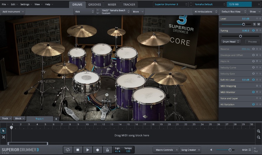Expand the Song Creator panel
The height and width of the screenshot is (155, 262).
190,150
